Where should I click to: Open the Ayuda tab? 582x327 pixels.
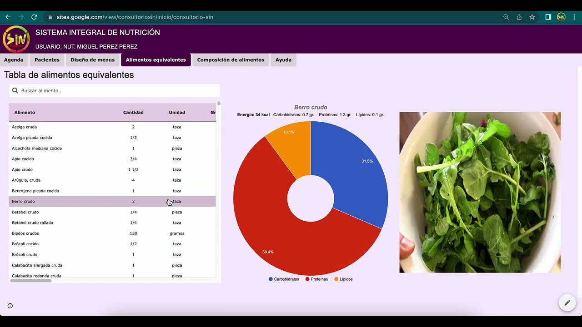point(283,60)
